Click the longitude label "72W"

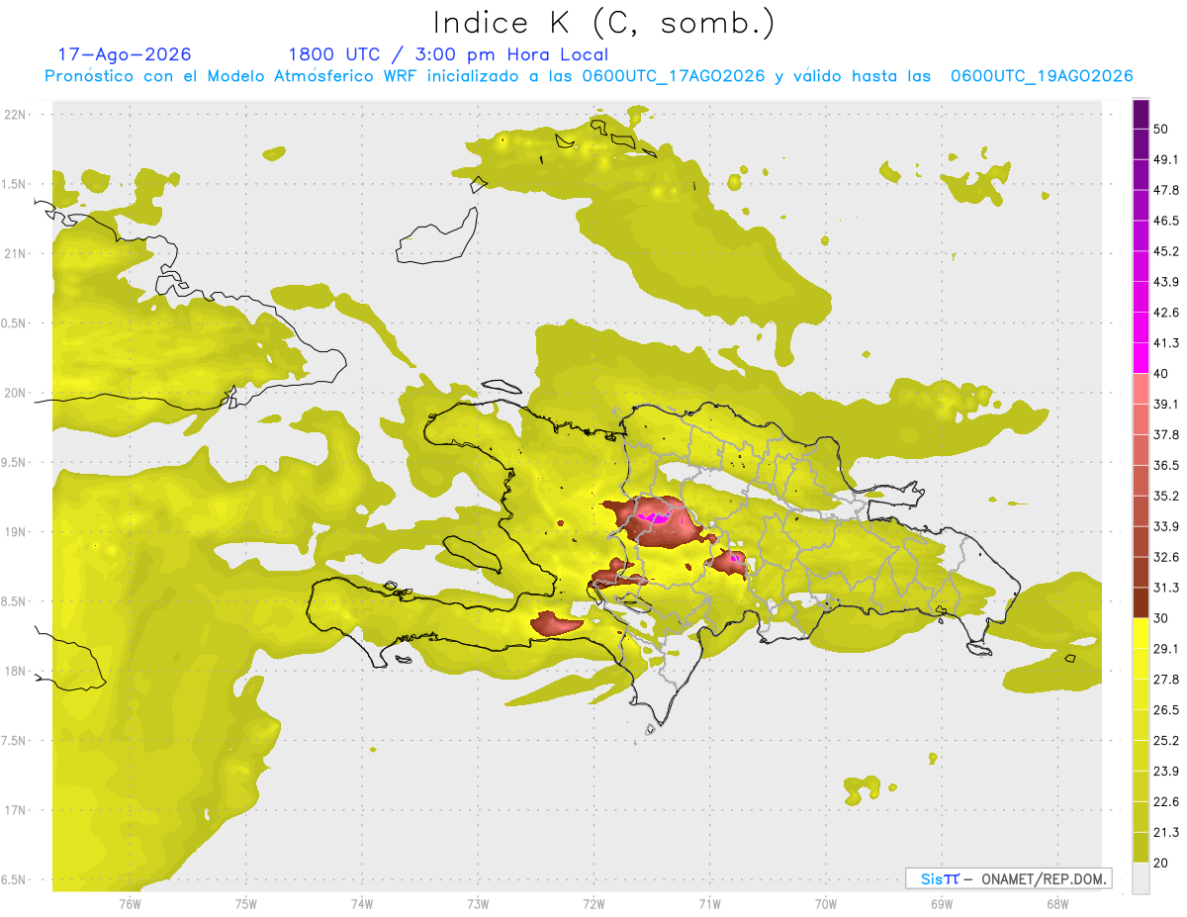pos(593,903)
